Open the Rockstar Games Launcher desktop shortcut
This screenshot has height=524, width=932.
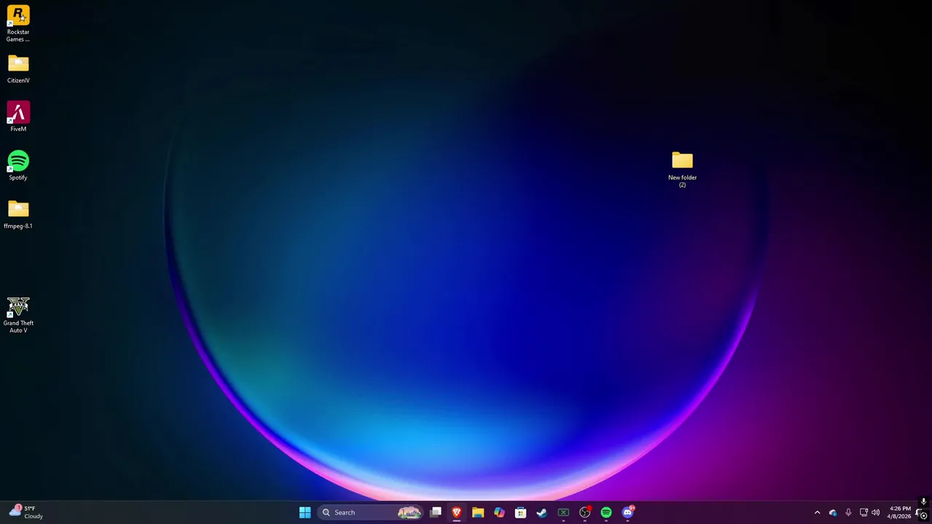click(18, 23)
